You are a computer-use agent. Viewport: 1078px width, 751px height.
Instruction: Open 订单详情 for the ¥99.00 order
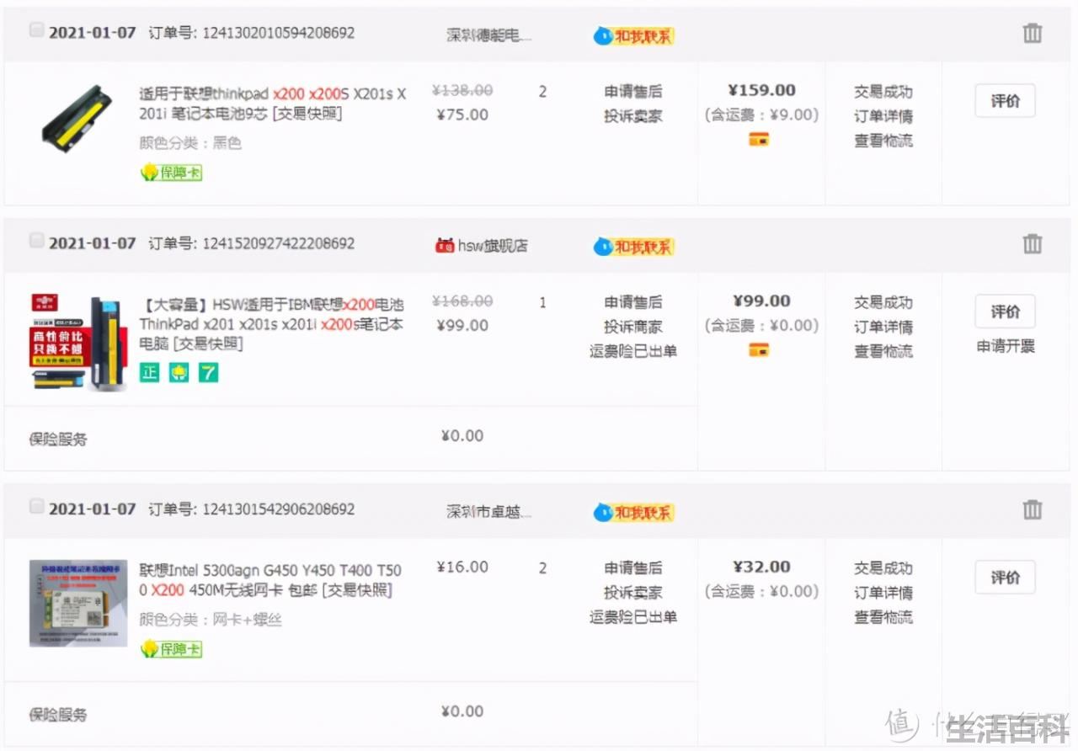pos(883,327)
